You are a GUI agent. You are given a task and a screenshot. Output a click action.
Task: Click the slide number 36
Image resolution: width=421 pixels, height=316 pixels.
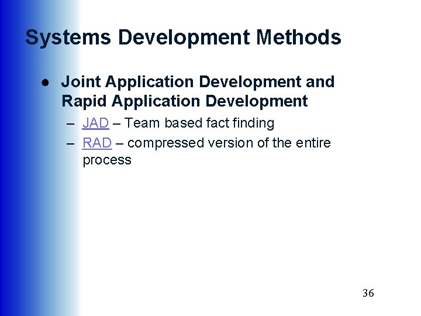click(368, 293)
